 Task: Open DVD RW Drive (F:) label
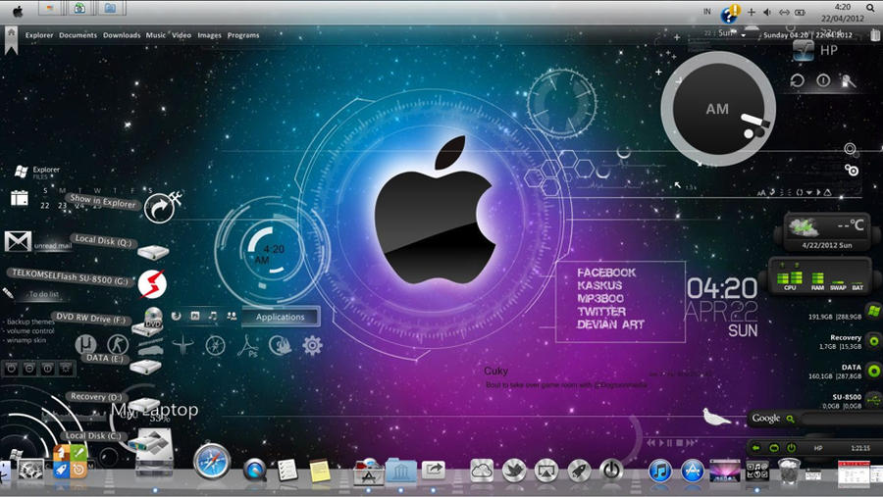[90, 318]
